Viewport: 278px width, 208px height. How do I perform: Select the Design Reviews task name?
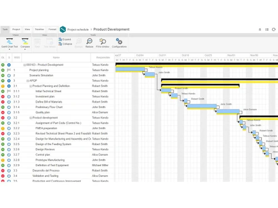(x=45, y=149)
